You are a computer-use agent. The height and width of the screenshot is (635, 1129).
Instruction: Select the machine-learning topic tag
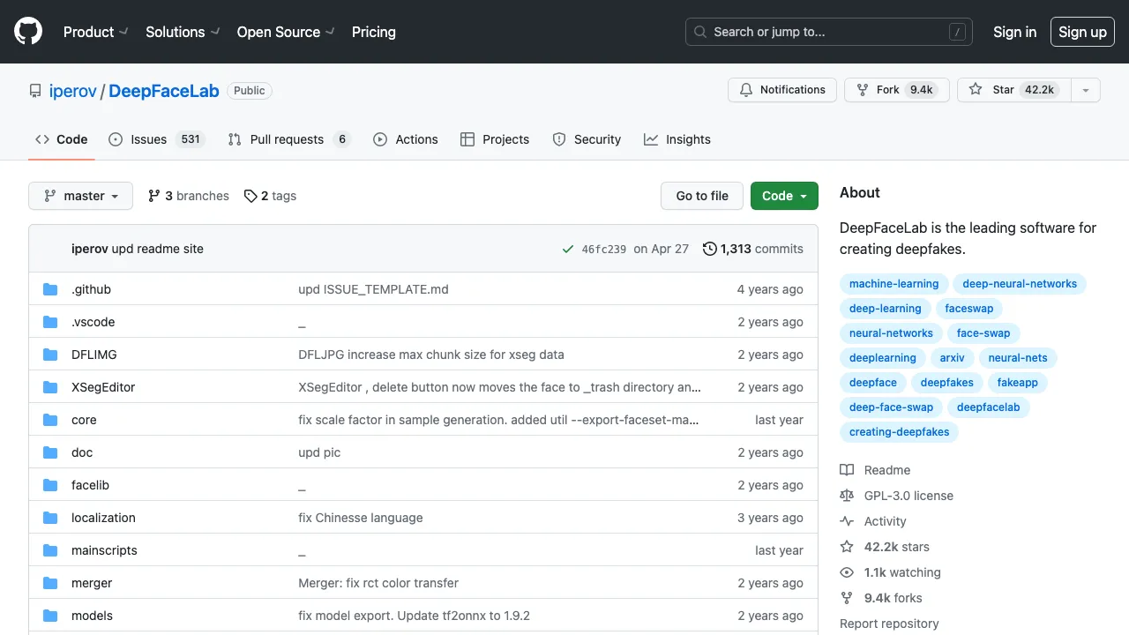point(894,284)
